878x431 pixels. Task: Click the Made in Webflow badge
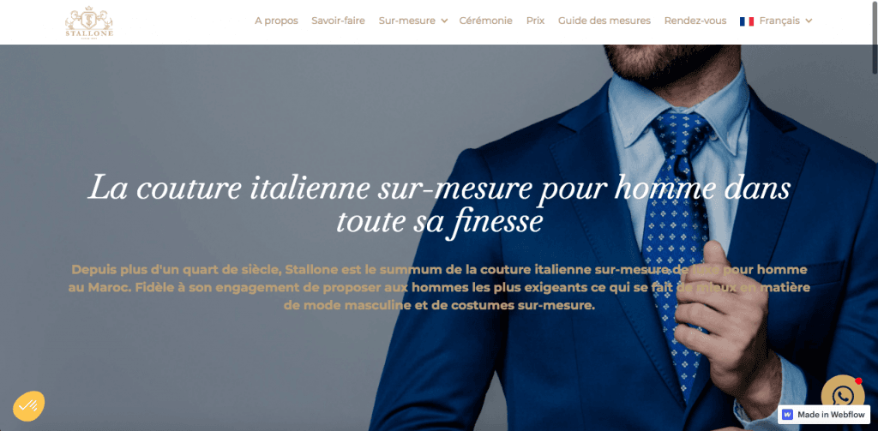pos(824,415)
